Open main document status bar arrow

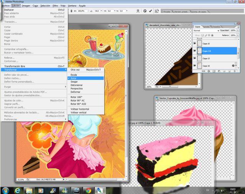63,179
